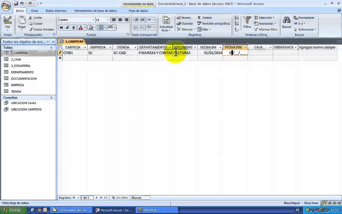Center text in Fuente group
Screen dimensions: 342x214
(x=120, y=20)
